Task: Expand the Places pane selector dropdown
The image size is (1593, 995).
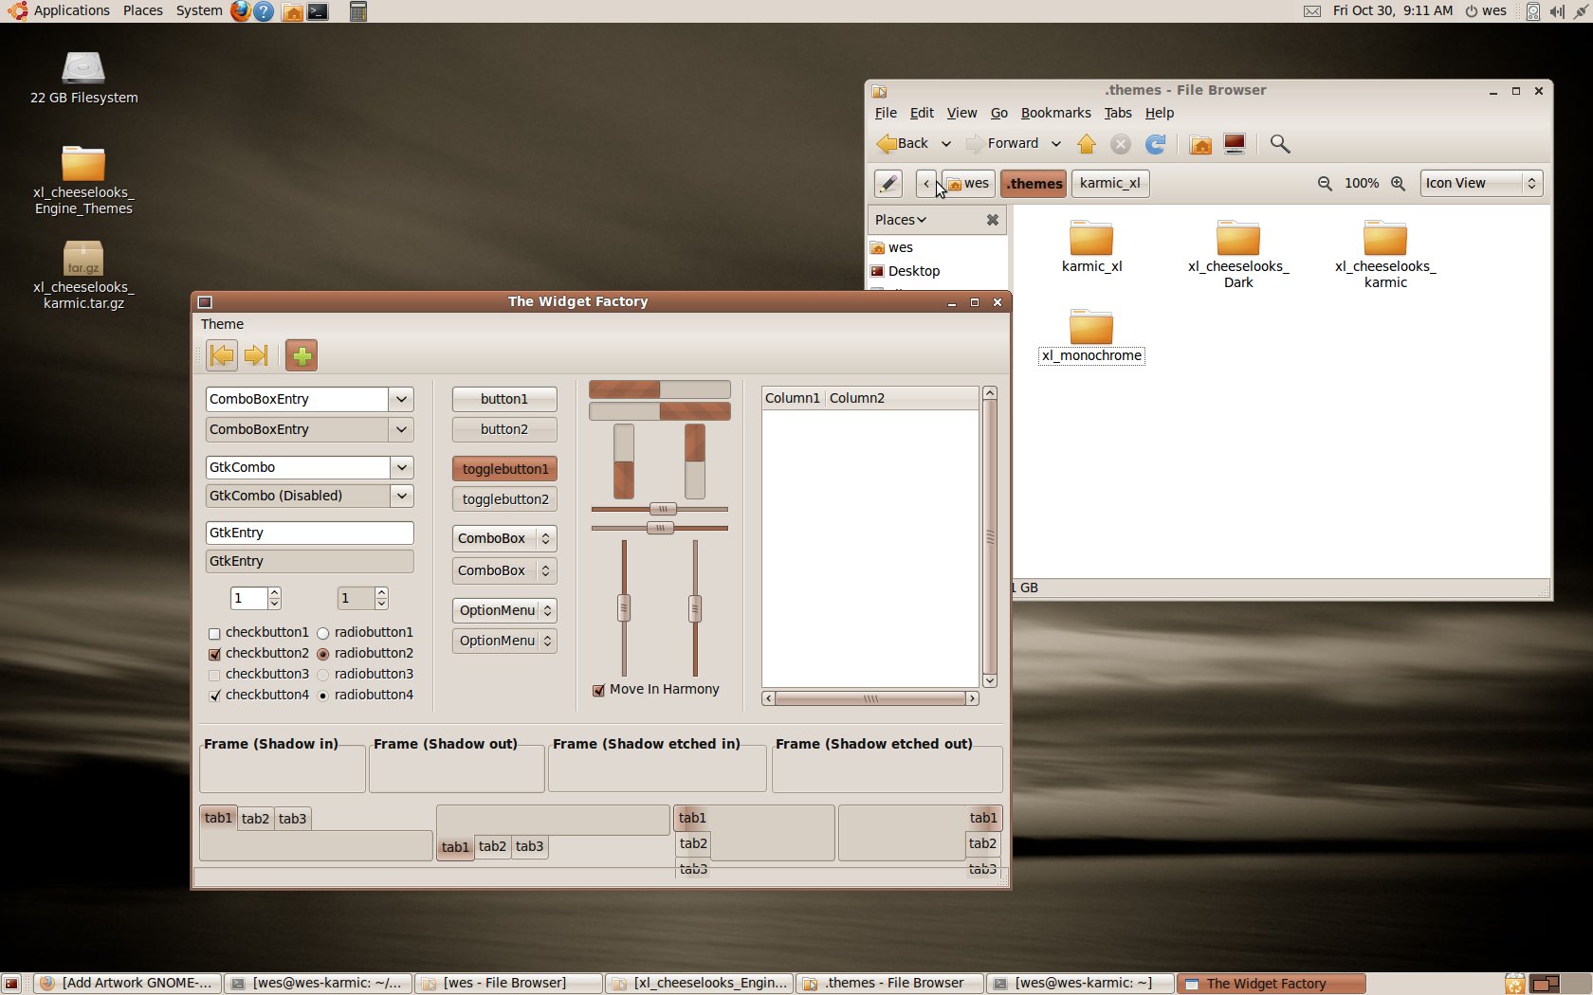Action: pyautogui.click(x=900, y=220)
